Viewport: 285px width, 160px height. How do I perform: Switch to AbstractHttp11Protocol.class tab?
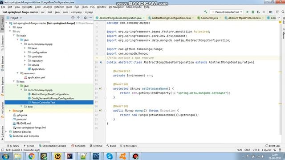pos(244,18)
